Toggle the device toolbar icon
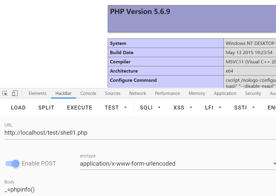 pos(15,93)
